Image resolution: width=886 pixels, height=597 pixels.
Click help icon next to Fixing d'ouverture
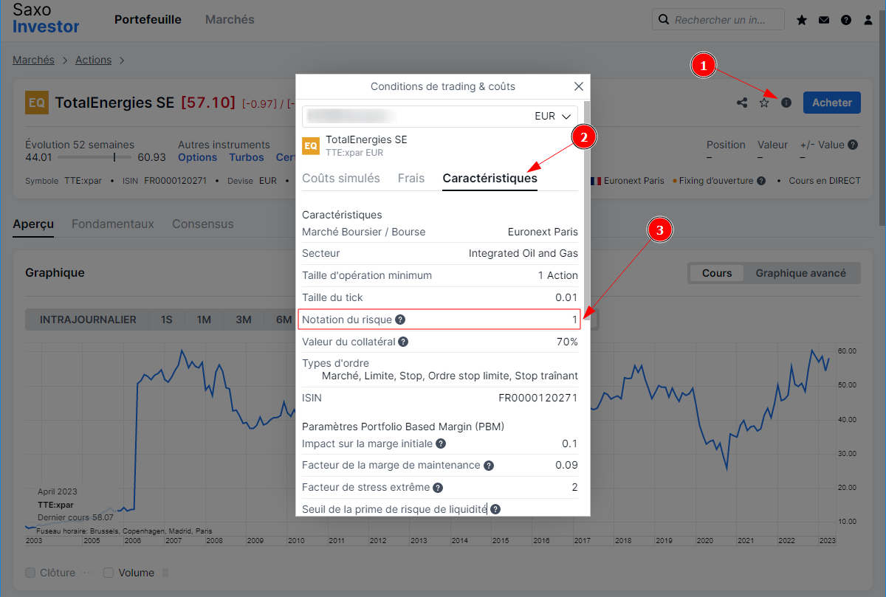point(761,181)
